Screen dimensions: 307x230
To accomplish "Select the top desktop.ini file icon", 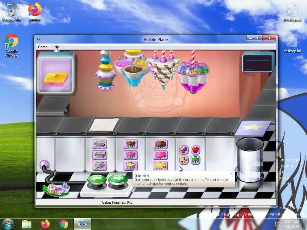I will pyautogui.click(x=292, y=12).
